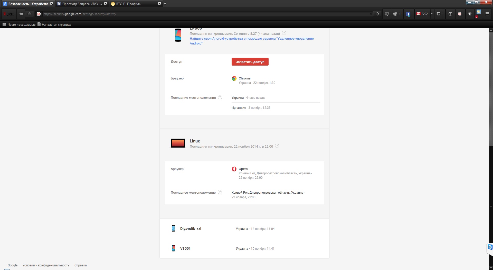Click the light bulb toolbar icon
Image resolution: width=493 pixels, height=270 pixels.
pyautogui.click(x=470, y=14)
